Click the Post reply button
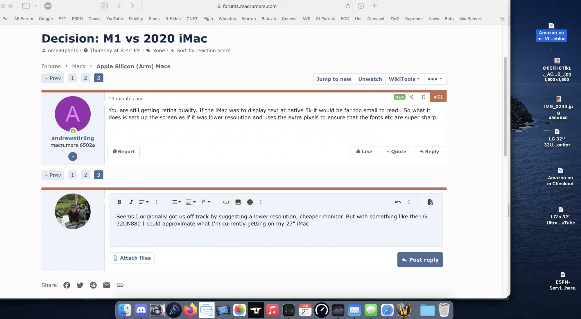Image resolution: width=581 pixels, height=319 pixels. [420, 260]
